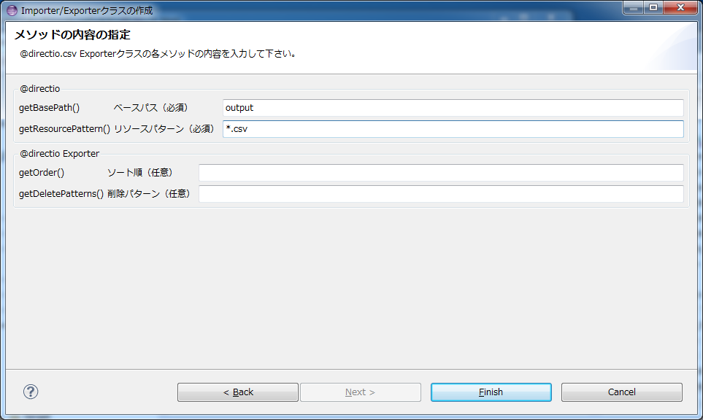Click the help question mark icon
The width and height of the screenshot is (703, 420).
click(x=31, y=392)
